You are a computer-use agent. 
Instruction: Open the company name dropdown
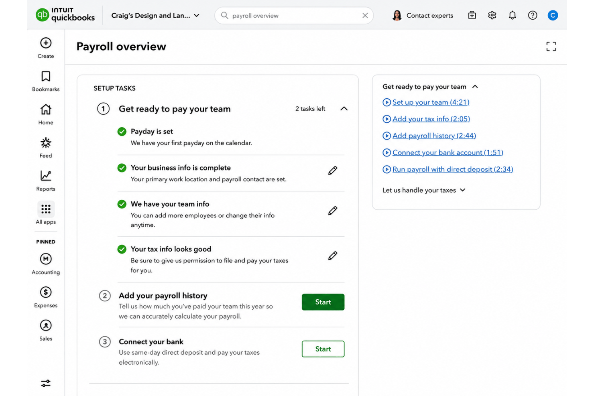click(155, 15)
